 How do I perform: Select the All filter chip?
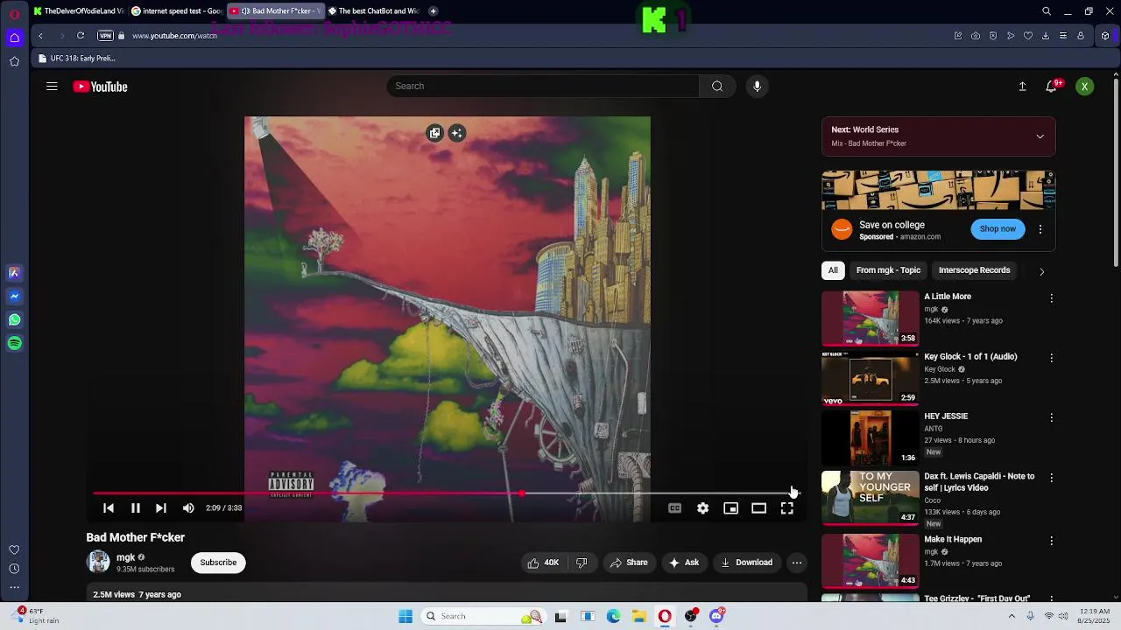[x=833, y=270]
